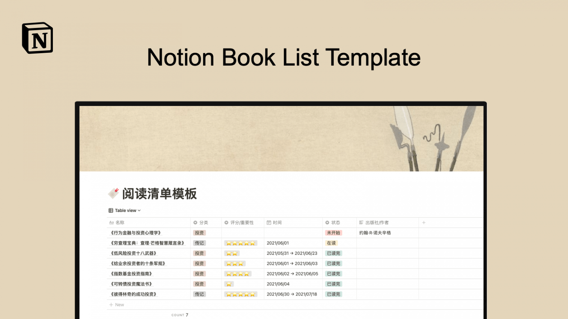Click the plus icon to add a column
Viewport: 568px width, 319px height.
[x=424, y=223]
